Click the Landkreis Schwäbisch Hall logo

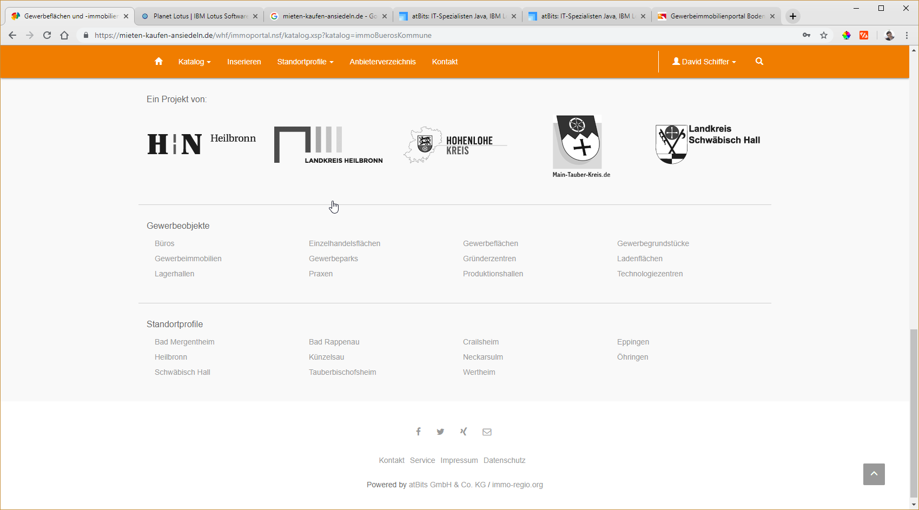point(708,144)
